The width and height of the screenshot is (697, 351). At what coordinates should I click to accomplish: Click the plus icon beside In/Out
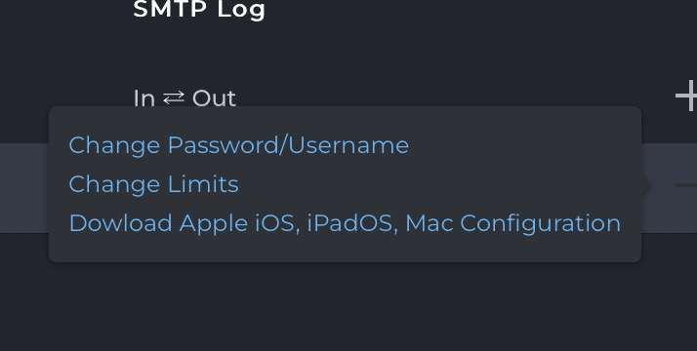tap(686, 96)
